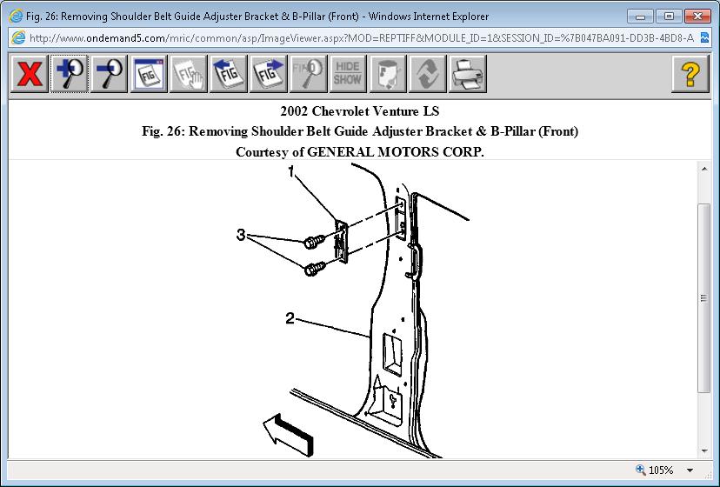Select the figure pan hand tool
The image size is (720, 487).
coord(189,74)
